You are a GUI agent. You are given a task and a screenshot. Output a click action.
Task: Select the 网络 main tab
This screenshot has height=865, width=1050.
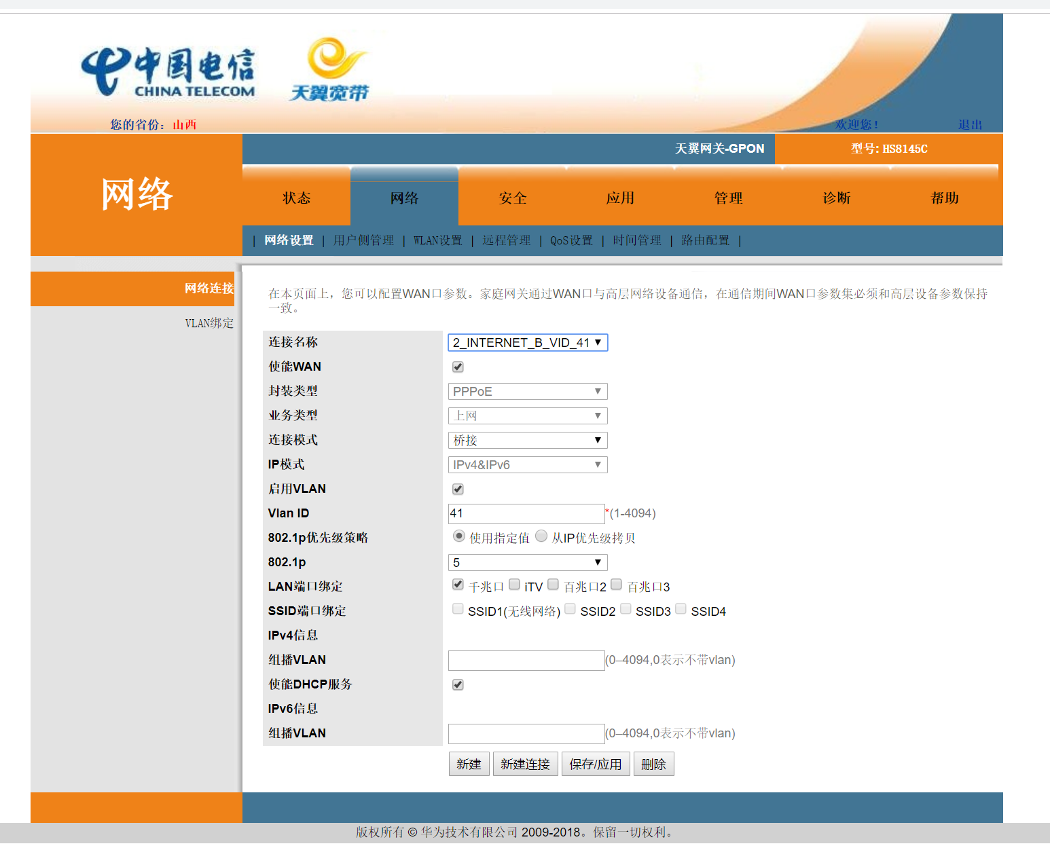coord(404,198)
